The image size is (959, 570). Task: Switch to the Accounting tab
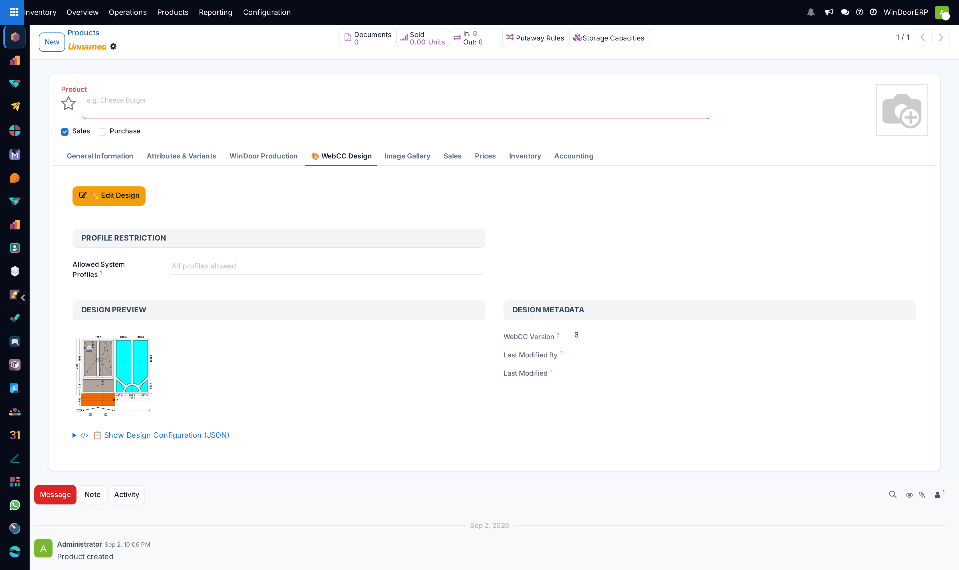[574, 156]
